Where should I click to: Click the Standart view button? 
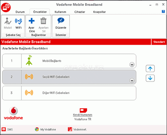pos(159,42)
